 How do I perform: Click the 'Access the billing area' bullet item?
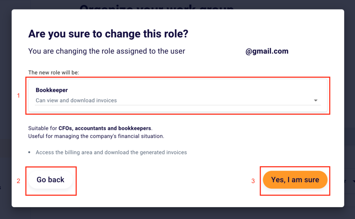pyautogui.click(x=111, y=152)
